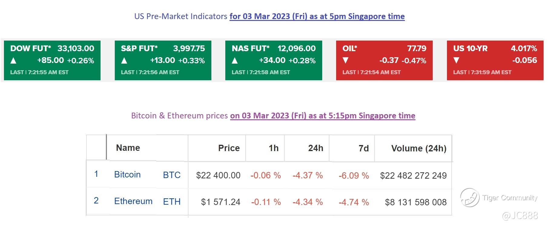Click the OIL down arrow icon

tap(346, 61)
